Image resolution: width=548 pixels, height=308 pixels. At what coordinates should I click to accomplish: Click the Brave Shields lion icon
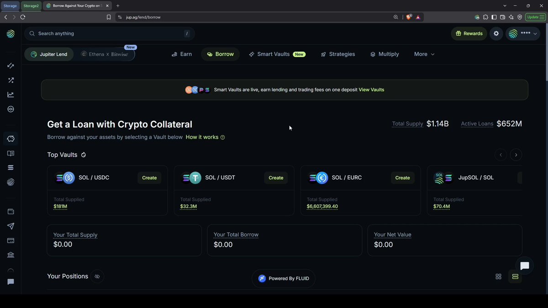coord(409,17)
